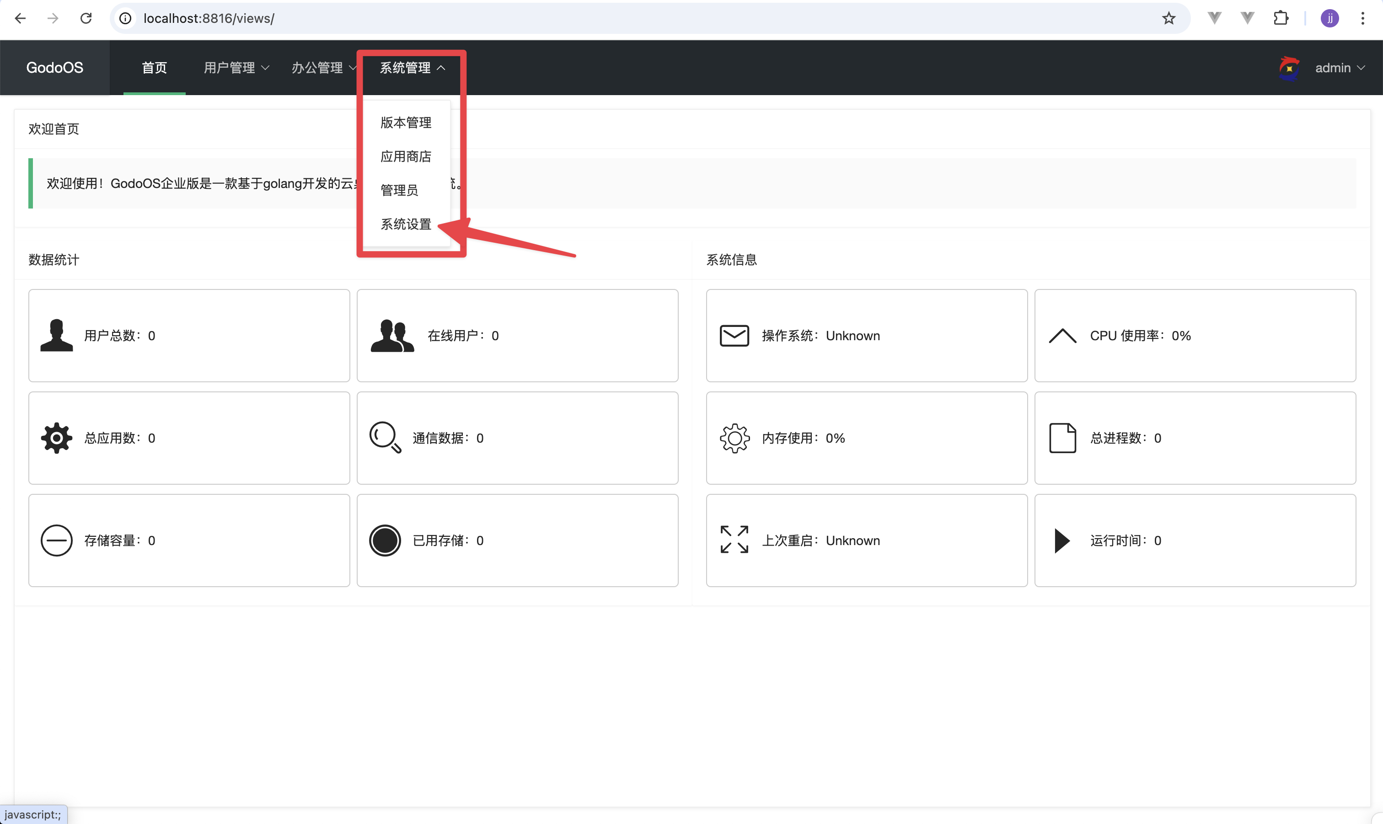
Task: Go to the 首页 tab
Action: pos(154,68)
